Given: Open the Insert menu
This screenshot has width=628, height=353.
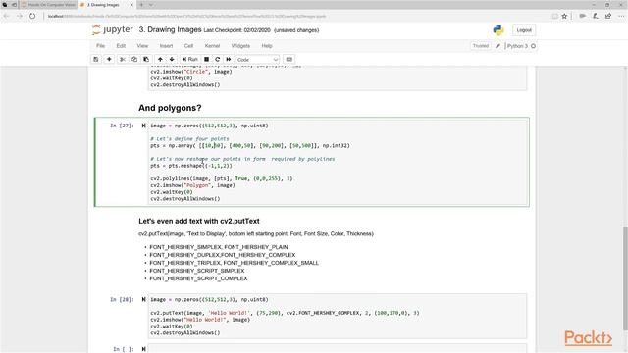Looking at the screenshot, I should point(166,46).
